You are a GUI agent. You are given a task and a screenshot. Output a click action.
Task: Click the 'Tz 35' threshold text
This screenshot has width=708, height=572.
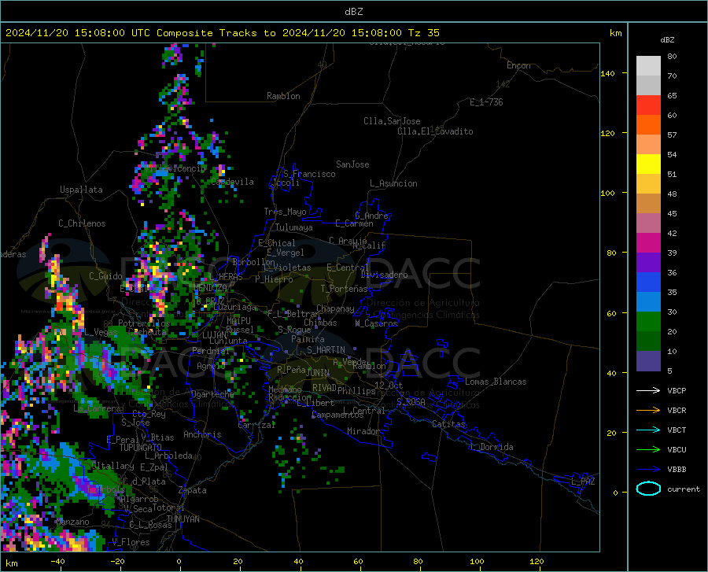pyautogui.click(x=423, y=33)
